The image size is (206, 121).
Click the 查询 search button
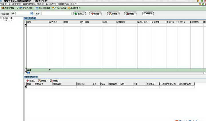80,13
